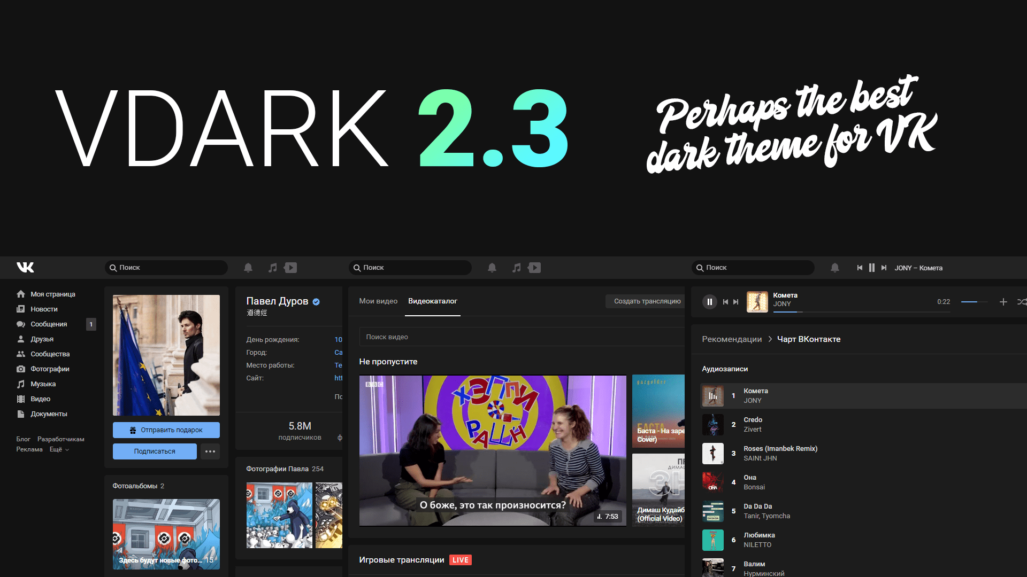Screen dimensions: 1027x577
Task: Open Новости in the left menu
Action: [x=44, y=309]
